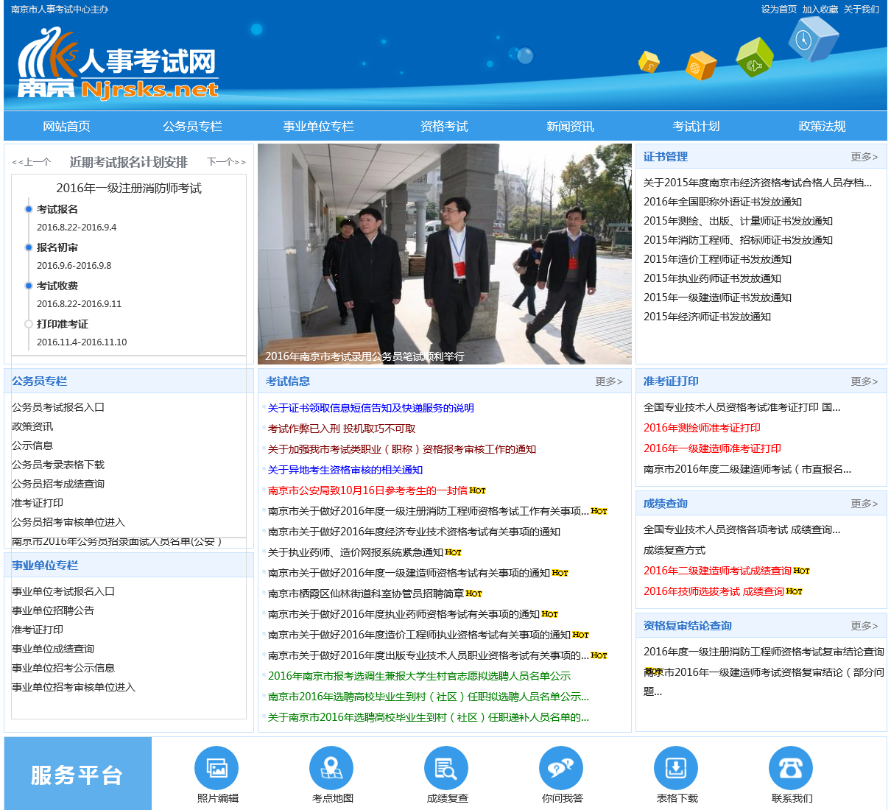Open the 你问我答 Q&A icon
This screenshot has width=891, height=810.
coord(561,768)
